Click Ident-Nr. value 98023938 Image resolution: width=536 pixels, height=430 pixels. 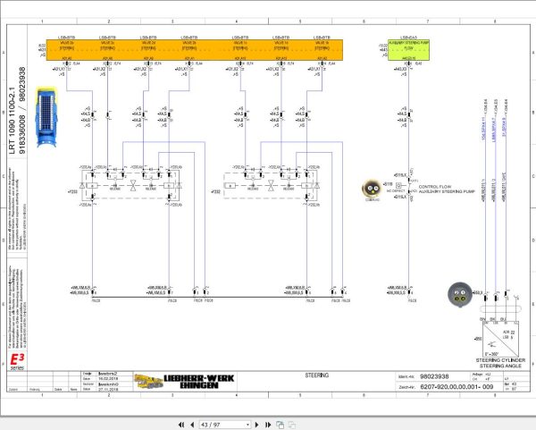tap(434, 376)
